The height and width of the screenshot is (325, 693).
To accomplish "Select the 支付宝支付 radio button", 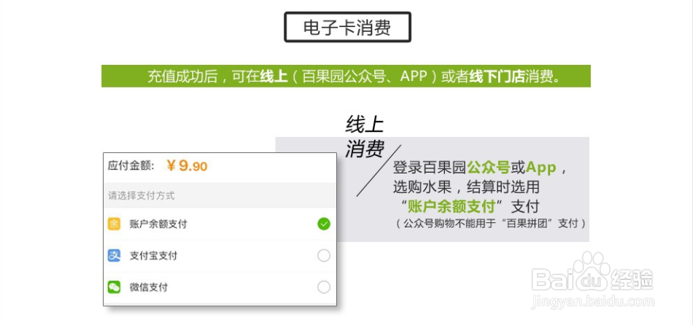I will pyautogui.click(x=324, y=256).
